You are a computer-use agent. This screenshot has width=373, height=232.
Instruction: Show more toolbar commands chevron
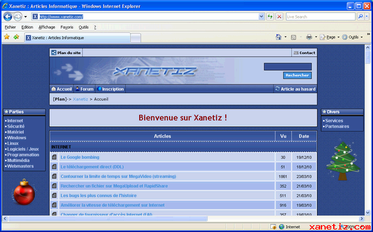tap(369, 35)
